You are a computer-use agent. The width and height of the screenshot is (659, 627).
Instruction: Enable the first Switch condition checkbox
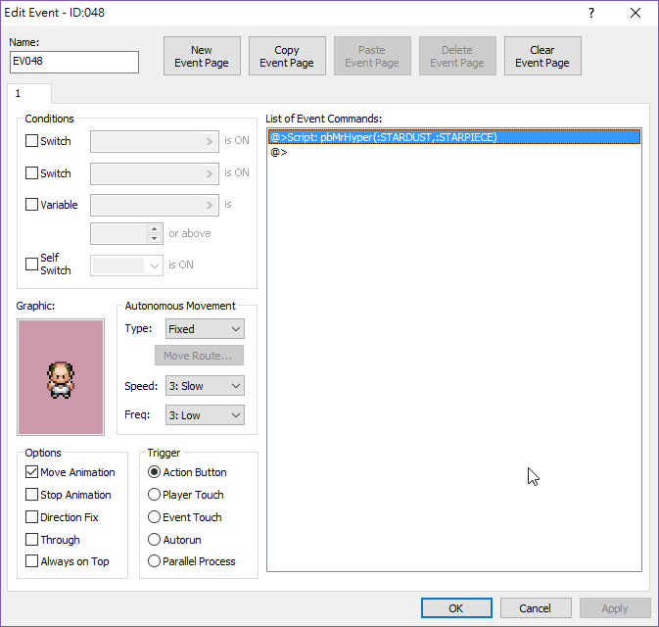(32, 141)
